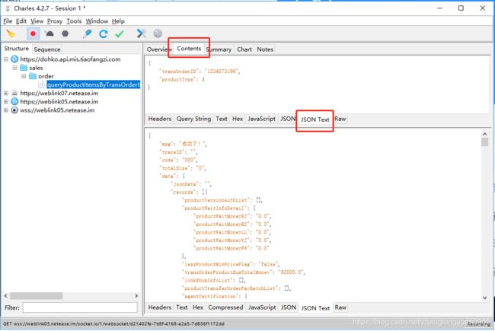Toggle throttling with the turtle icon
Screen dimensions: 495x331
pyautogui.click(x=49, y=33)
